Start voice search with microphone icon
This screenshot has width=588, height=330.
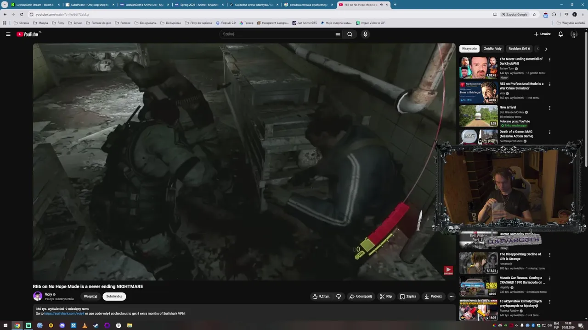tap(365, 34)
